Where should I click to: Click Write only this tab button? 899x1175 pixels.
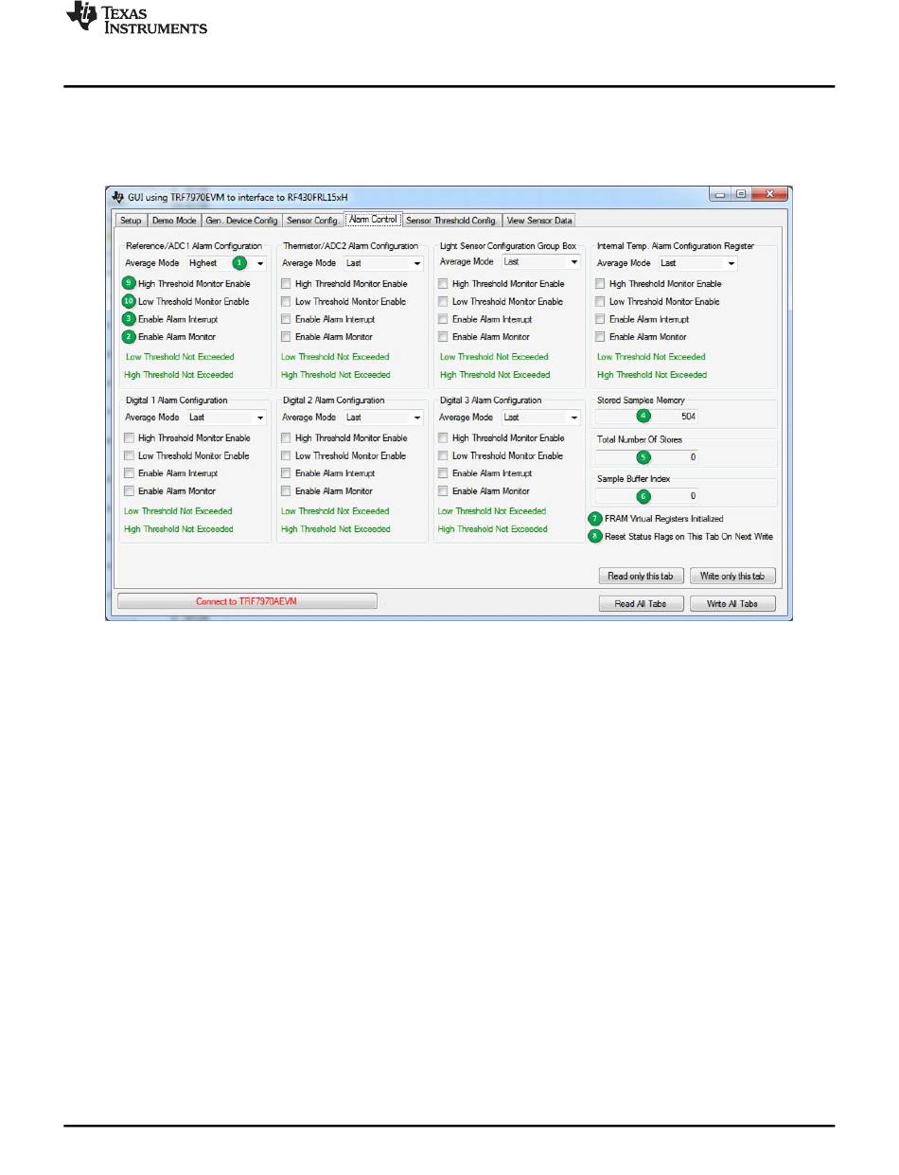pyautogui.click(x=733, y=577)
